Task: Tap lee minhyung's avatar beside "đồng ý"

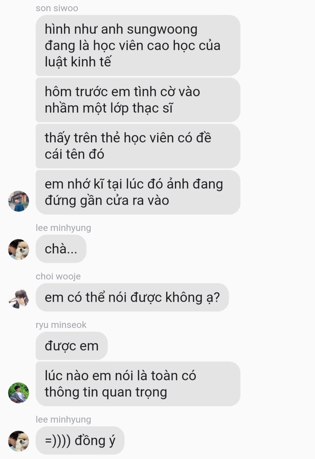Action: click(x=18, y=441)
